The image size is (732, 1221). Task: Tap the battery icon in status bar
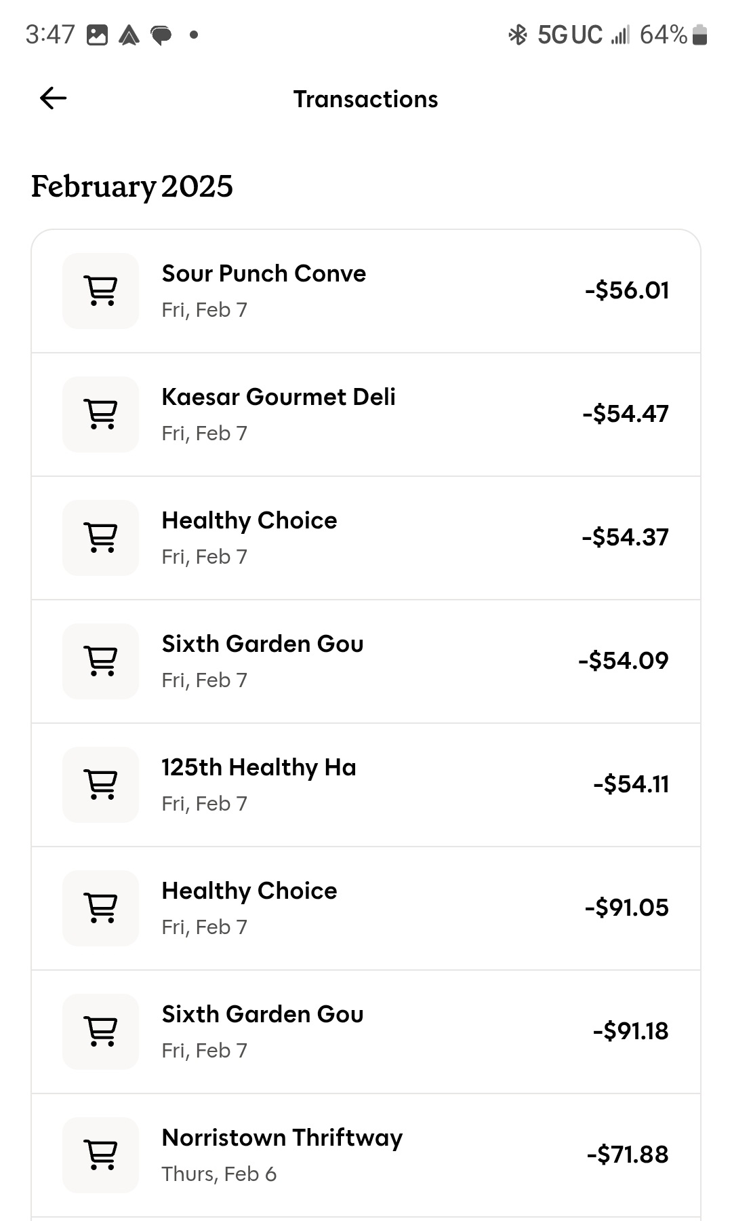point(700,35)
